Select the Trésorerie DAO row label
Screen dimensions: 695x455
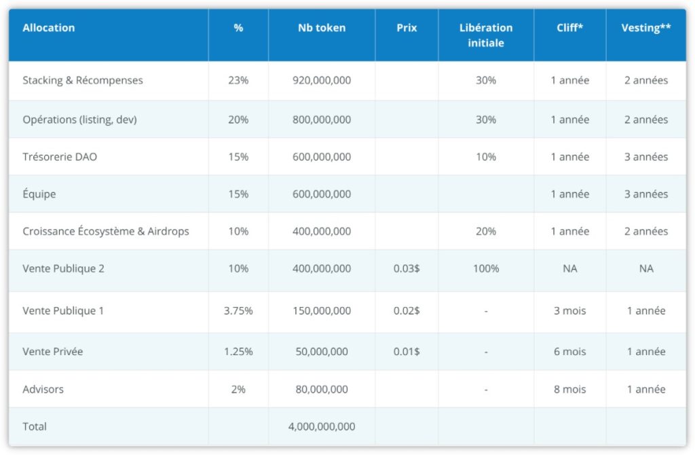(60, 157)
